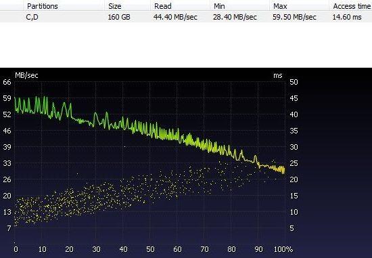The height and width of the screenshot is (258, 372).
Task: Click the 14.60 ms access time value
Action: coord(347,17)
